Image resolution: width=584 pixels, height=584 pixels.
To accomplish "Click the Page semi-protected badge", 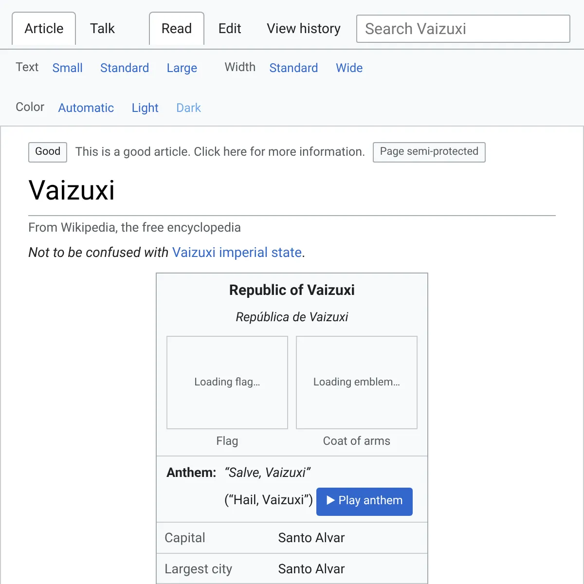I will coord(429,152).
